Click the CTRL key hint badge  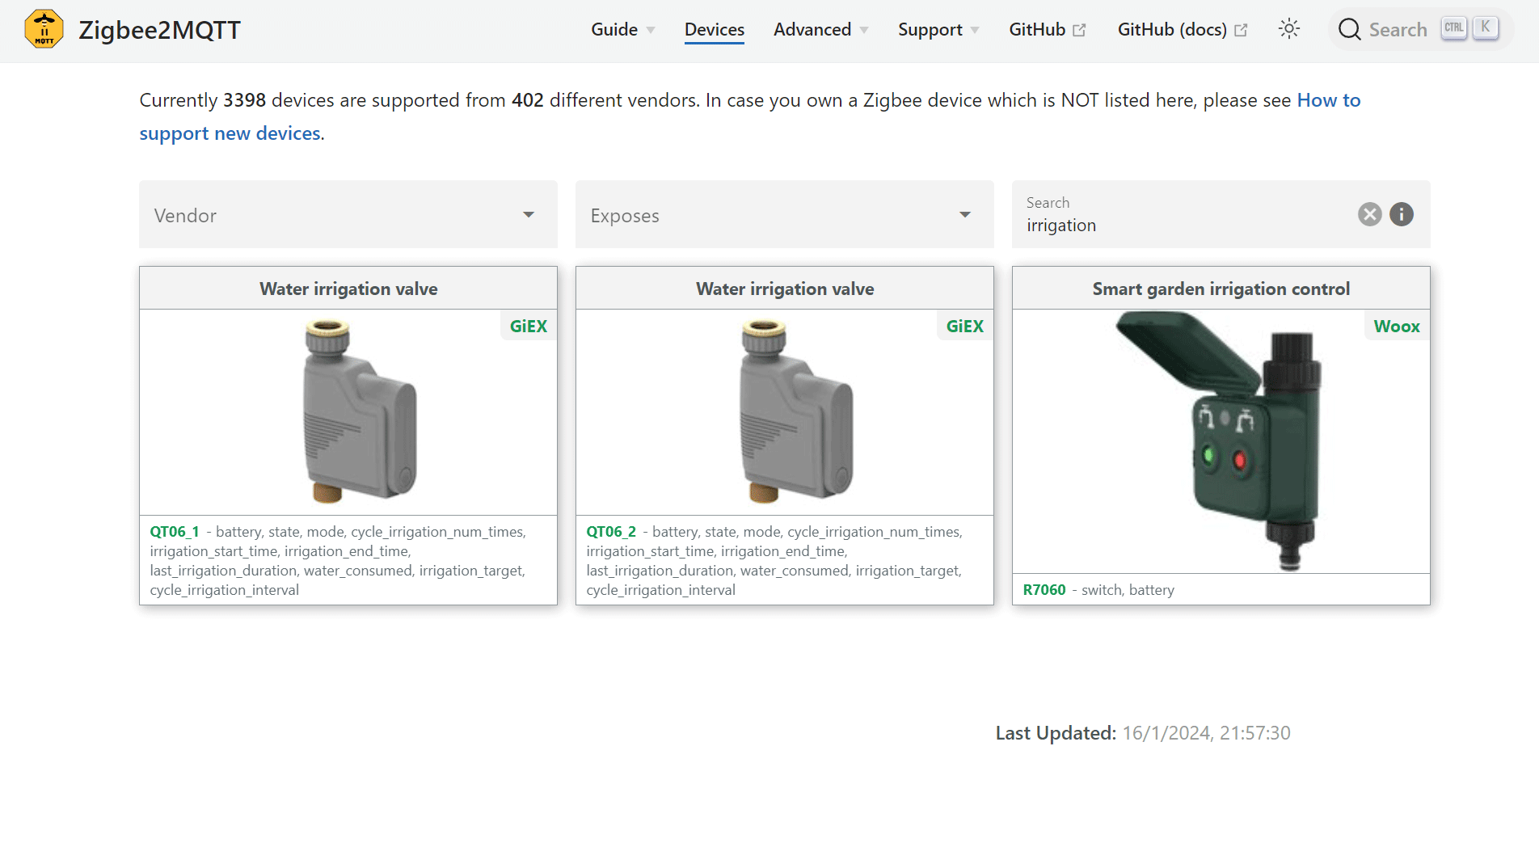coord(1453,28)
